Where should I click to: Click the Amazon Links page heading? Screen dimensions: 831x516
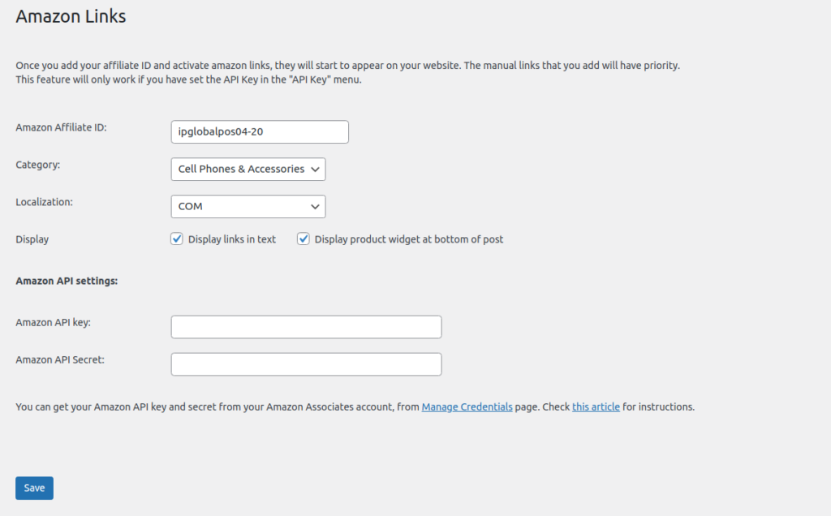(71, 16)
